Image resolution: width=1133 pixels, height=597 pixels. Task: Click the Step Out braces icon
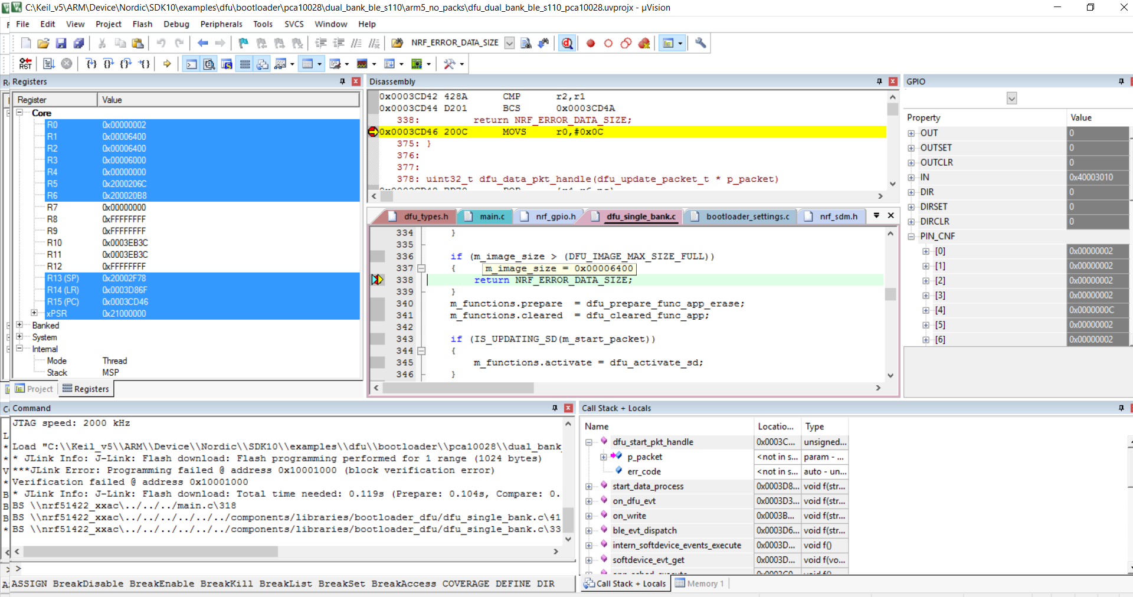pyautogui.click(x=126, y=64)
